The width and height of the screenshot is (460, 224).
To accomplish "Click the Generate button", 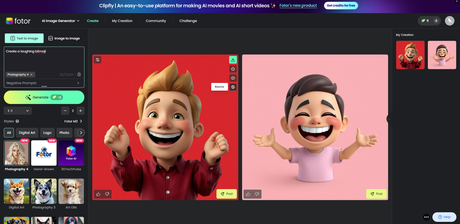I will 44,97.
